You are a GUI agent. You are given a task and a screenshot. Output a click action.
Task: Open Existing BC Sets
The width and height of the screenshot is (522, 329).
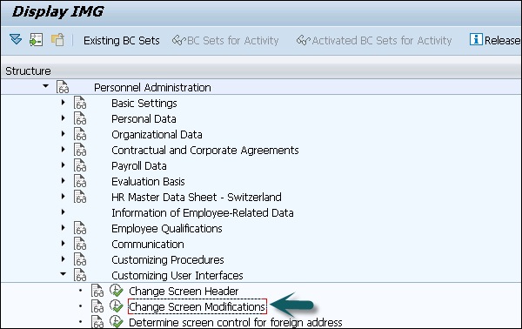pyautogui.click(x=122, y=41)
